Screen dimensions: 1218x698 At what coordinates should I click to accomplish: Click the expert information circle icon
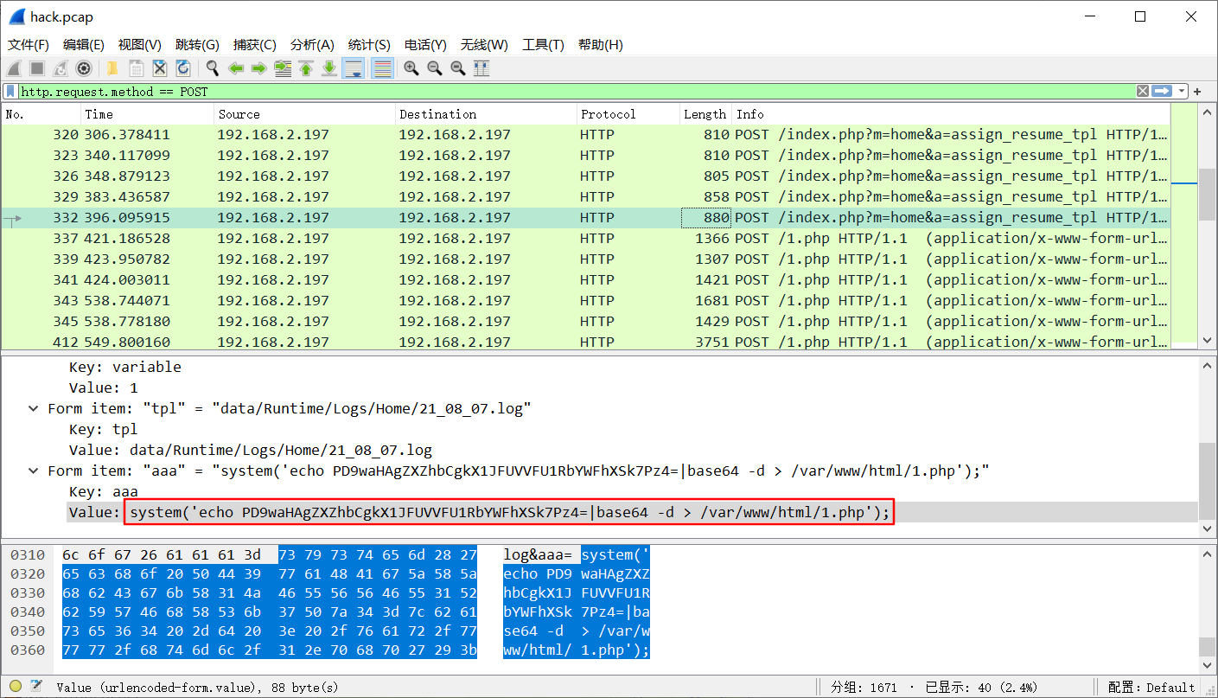coord(16,687)
